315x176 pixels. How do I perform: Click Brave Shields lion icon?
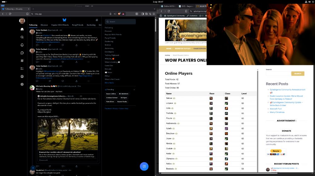(x=119, y=14)
